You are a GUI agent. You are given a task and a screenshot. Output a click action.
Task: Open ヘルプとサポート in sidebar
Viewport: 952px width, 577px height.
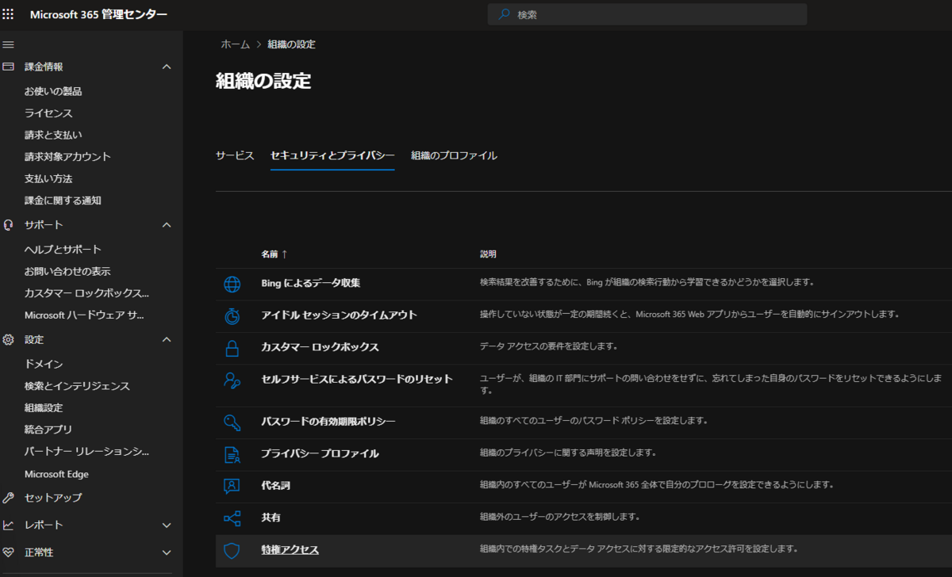click(x=63, y=250)
